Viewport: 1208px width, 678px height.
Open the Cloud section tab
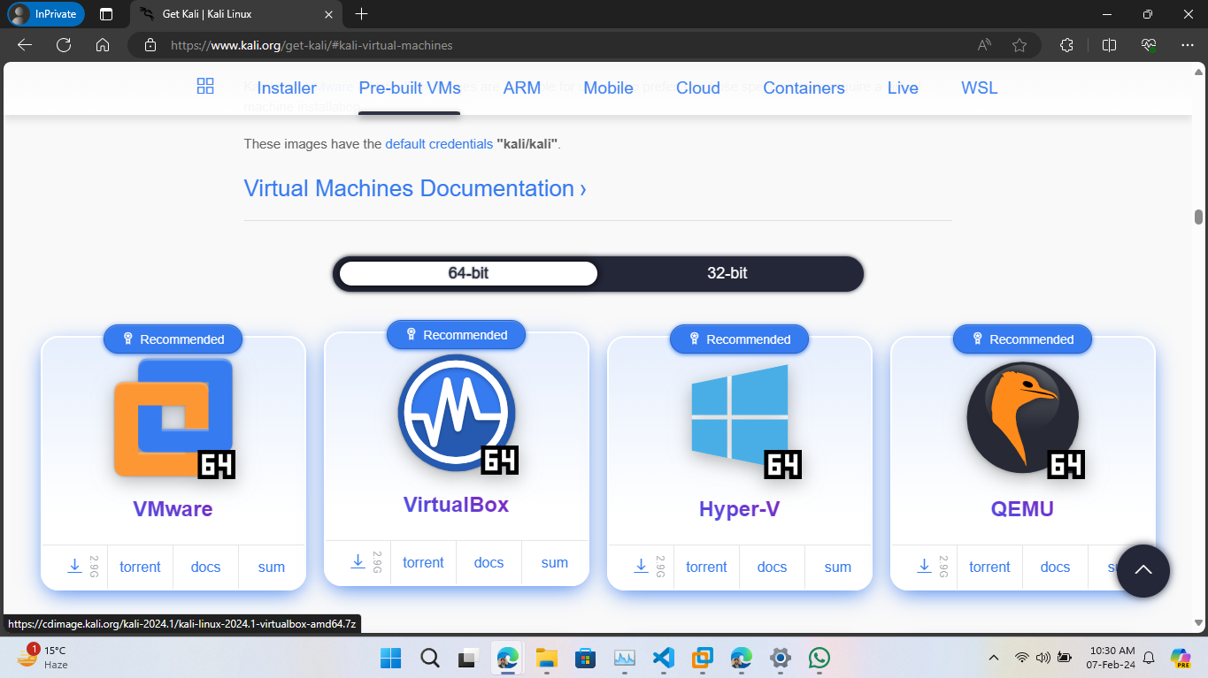click(x=698, y=88)
